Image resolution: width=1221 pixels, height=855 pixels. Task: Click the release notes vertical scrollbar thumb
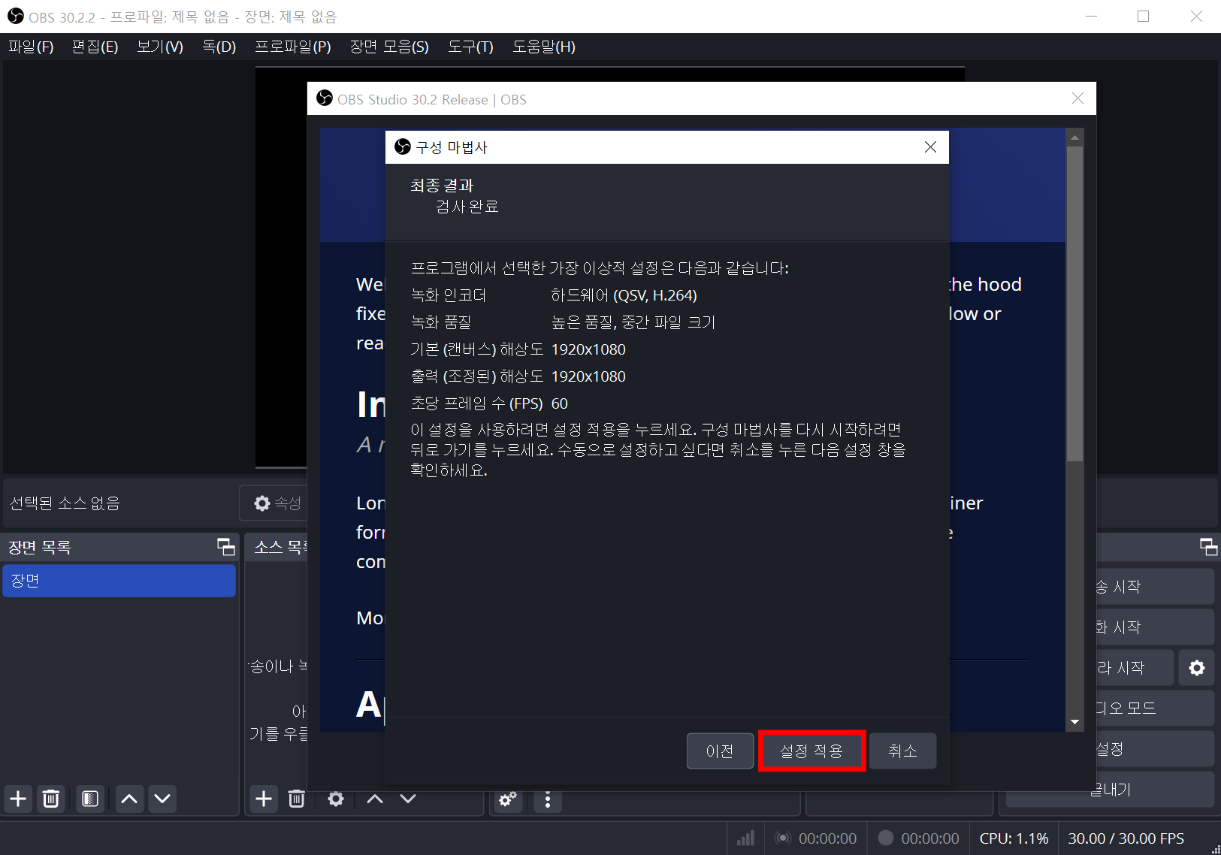tap(1074, 304)
